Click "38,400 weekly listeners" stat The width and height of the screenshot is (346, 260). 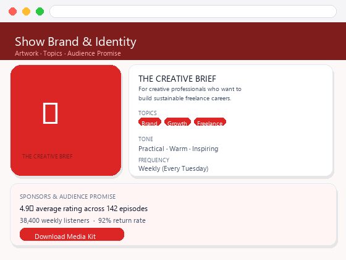tap(54, 220)
